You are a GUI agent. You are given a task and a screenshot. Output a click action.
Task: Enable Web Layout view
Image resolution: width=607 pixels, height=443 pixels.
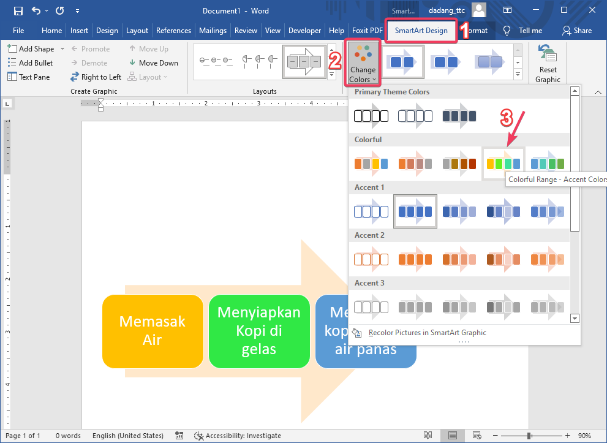click(477, 435)
